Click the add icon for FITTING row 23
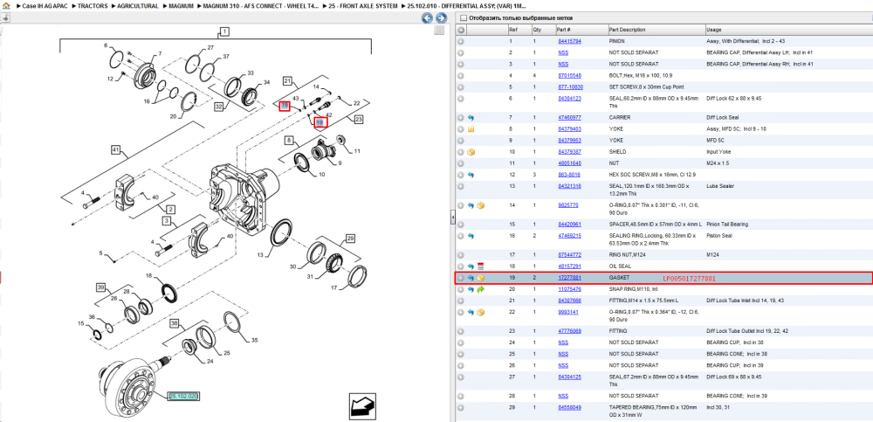The width and height of the screenshot is (873, 422). point(461,331)
